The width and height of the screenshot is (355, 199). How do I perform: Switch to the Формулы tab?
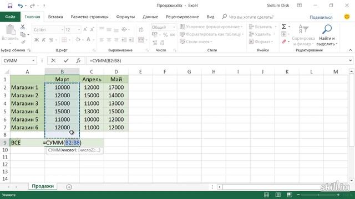click(125, 17)
